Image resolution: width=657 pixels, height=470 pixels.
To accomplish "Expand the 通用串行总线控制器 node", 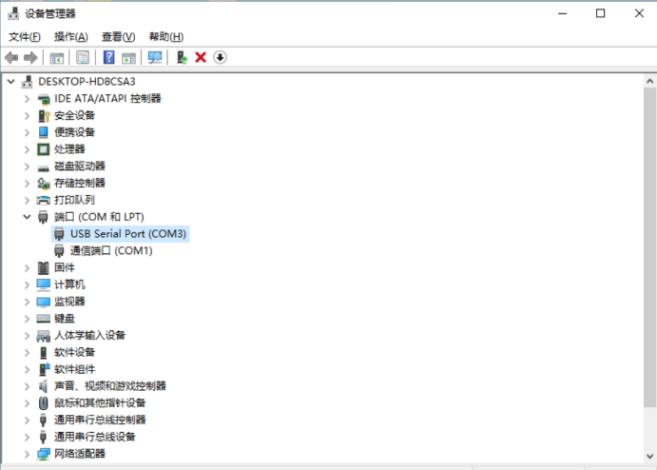I will [28, 421].
